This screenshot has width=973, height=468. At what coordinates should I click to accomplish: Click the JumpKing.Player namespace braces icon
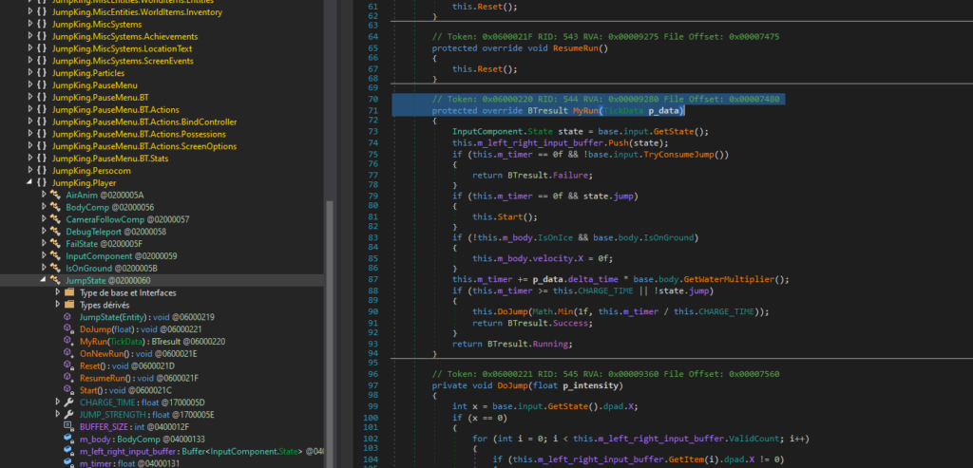(x=42, y=183)
